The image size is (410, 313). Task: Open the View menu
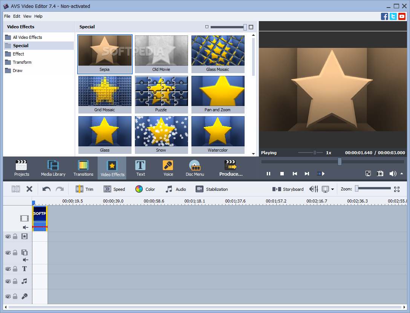[x=27, y=16]
